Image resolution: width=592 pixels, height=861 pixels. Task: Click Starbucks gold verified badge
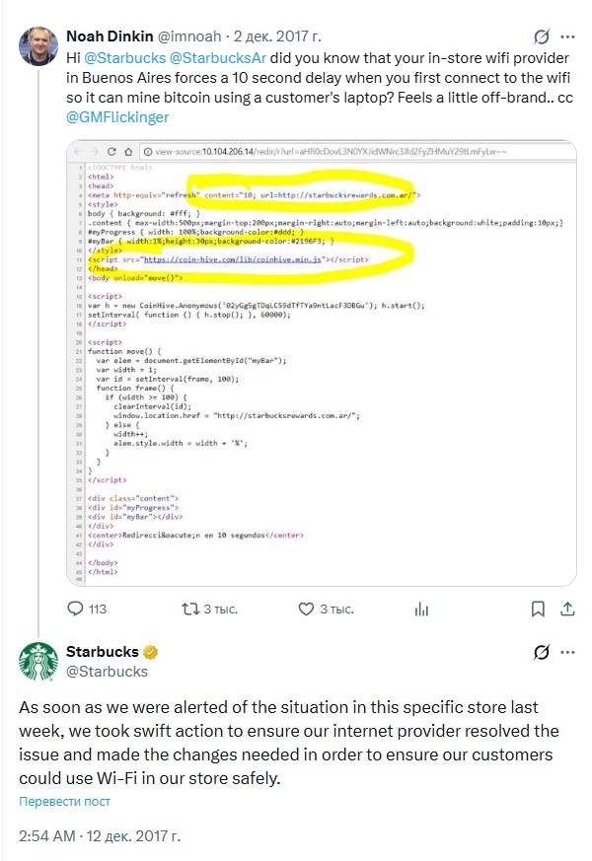click(x=151, y=652)
